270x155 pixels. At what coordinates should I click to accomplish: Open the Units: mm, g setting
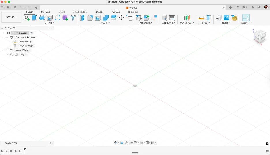25,42
